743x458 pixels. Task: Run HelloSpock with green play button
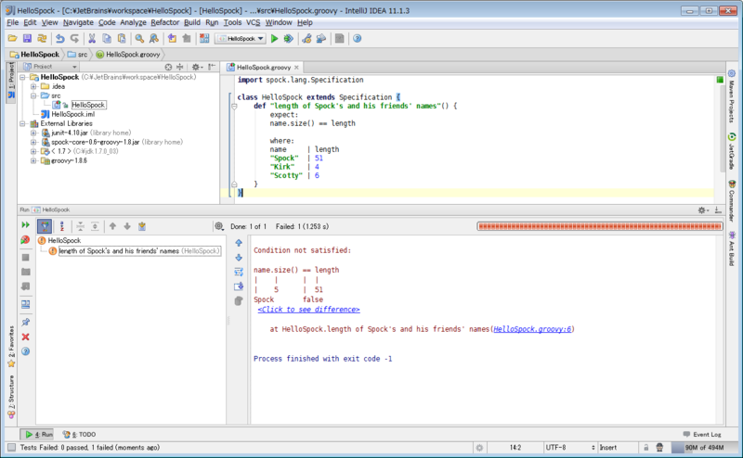(274, 38)
